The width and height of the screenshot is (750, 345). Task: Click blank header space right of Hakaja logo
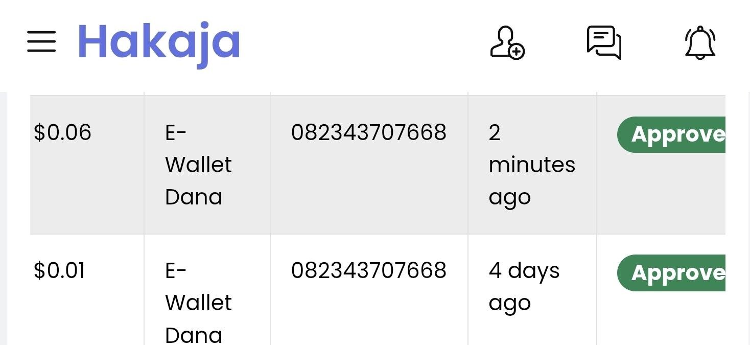358,43
